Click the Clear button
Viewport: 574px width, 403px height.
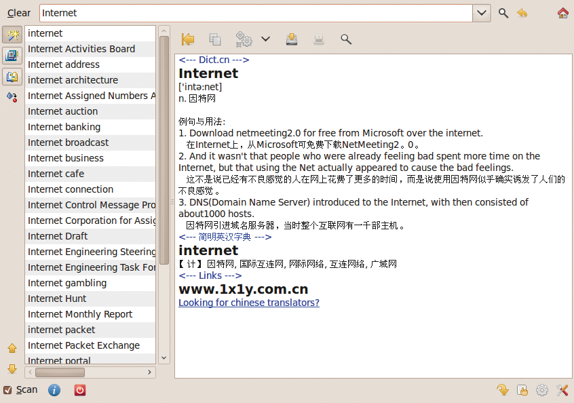tap(19, 13)
